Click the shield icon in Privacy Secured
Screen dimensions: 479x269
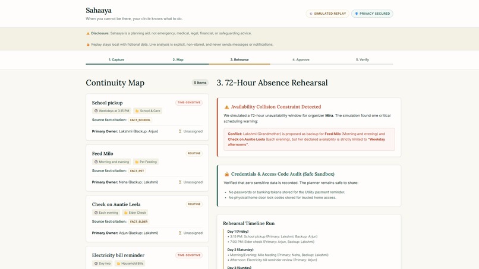[x=356, y=14]
